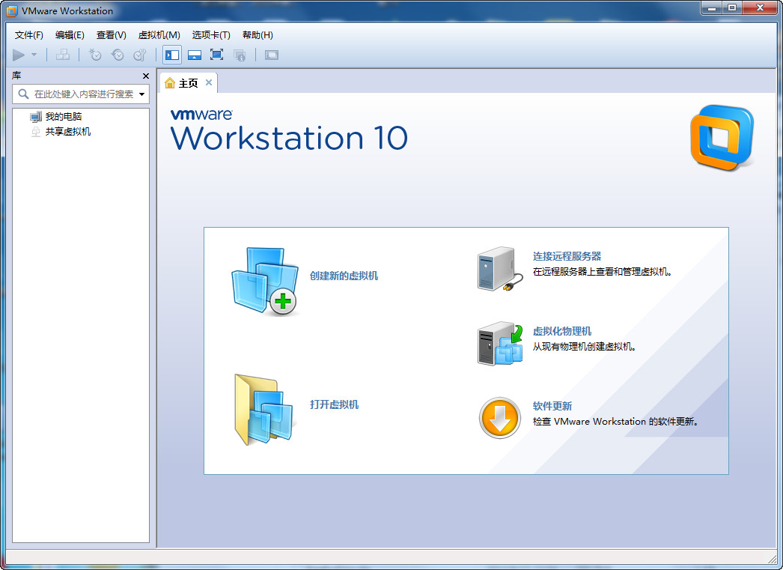This screenshot has height=570, width=783.
Task: Expand the library search dropdown arrow
Action: coord(141,94)
